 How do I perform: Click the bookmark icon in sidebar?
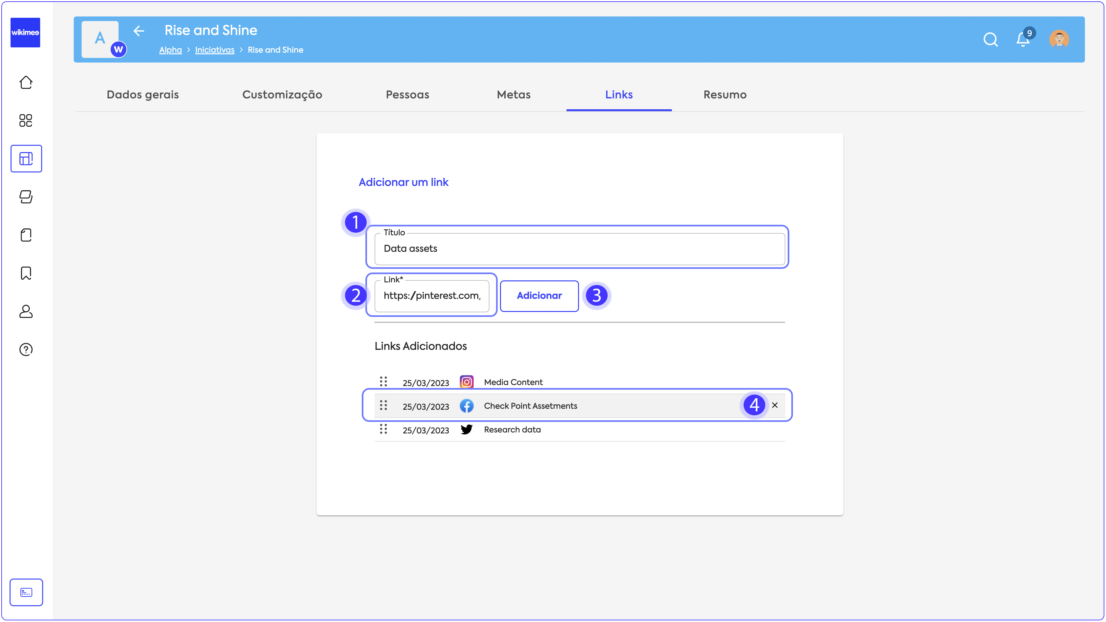26,273
